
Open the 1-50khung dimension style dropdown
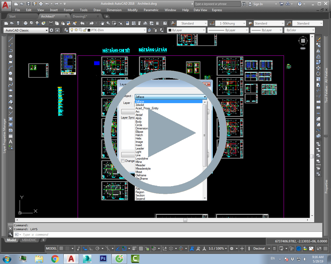244,23
